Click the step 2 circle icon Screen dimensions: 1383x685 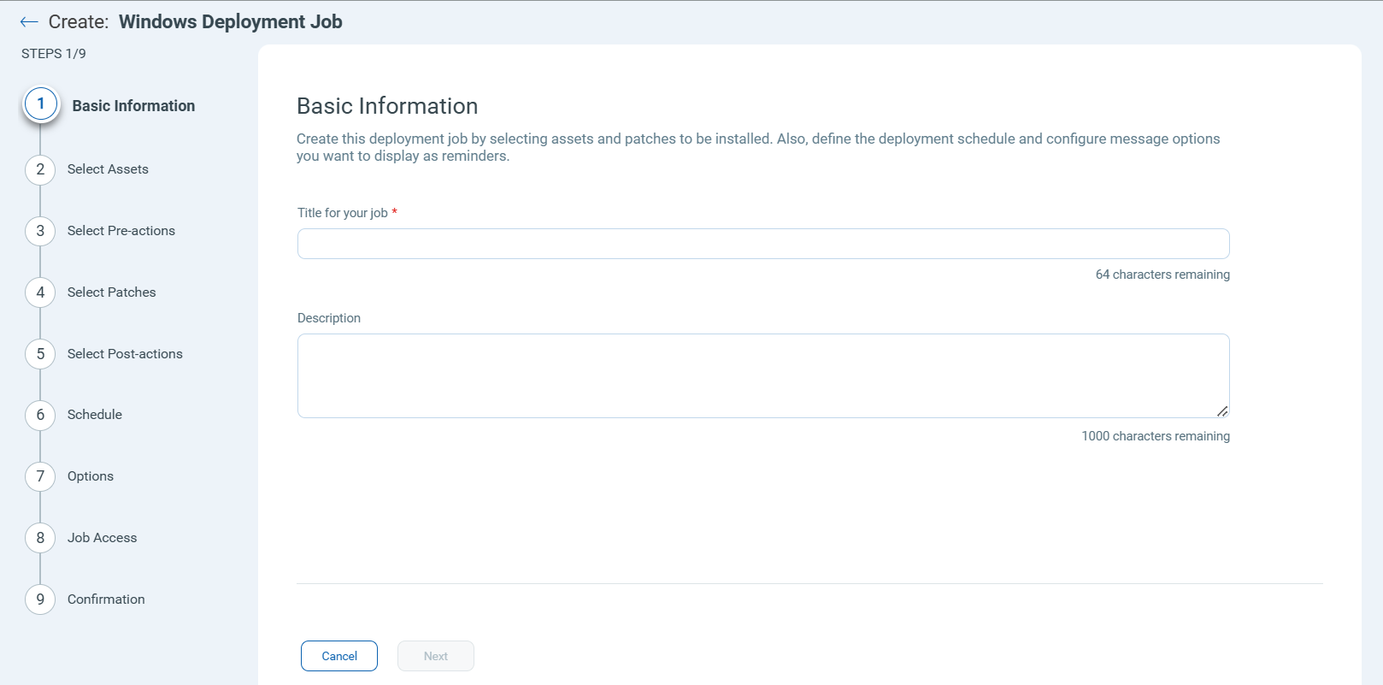tap(40, 169)
